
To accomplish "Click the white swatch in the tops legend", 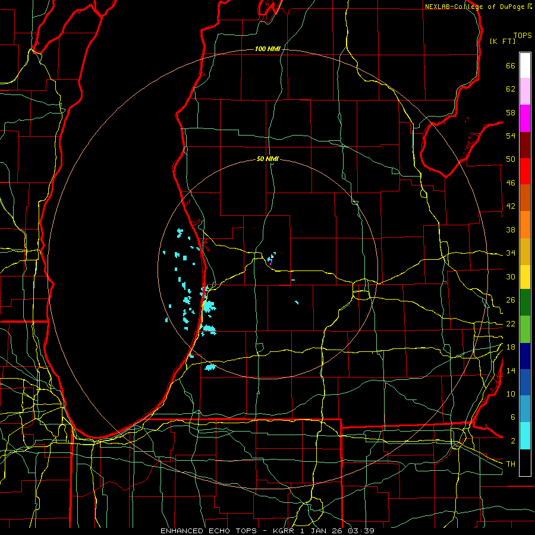I will click(x=525, y=65).
